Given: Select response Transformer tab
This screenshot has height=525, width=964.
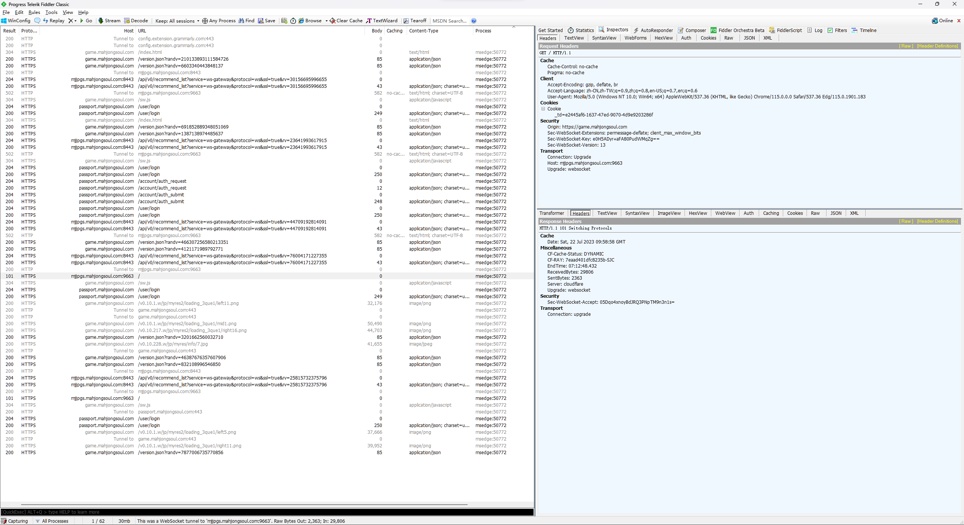Looking at the screenshot, I should [552, 213].
